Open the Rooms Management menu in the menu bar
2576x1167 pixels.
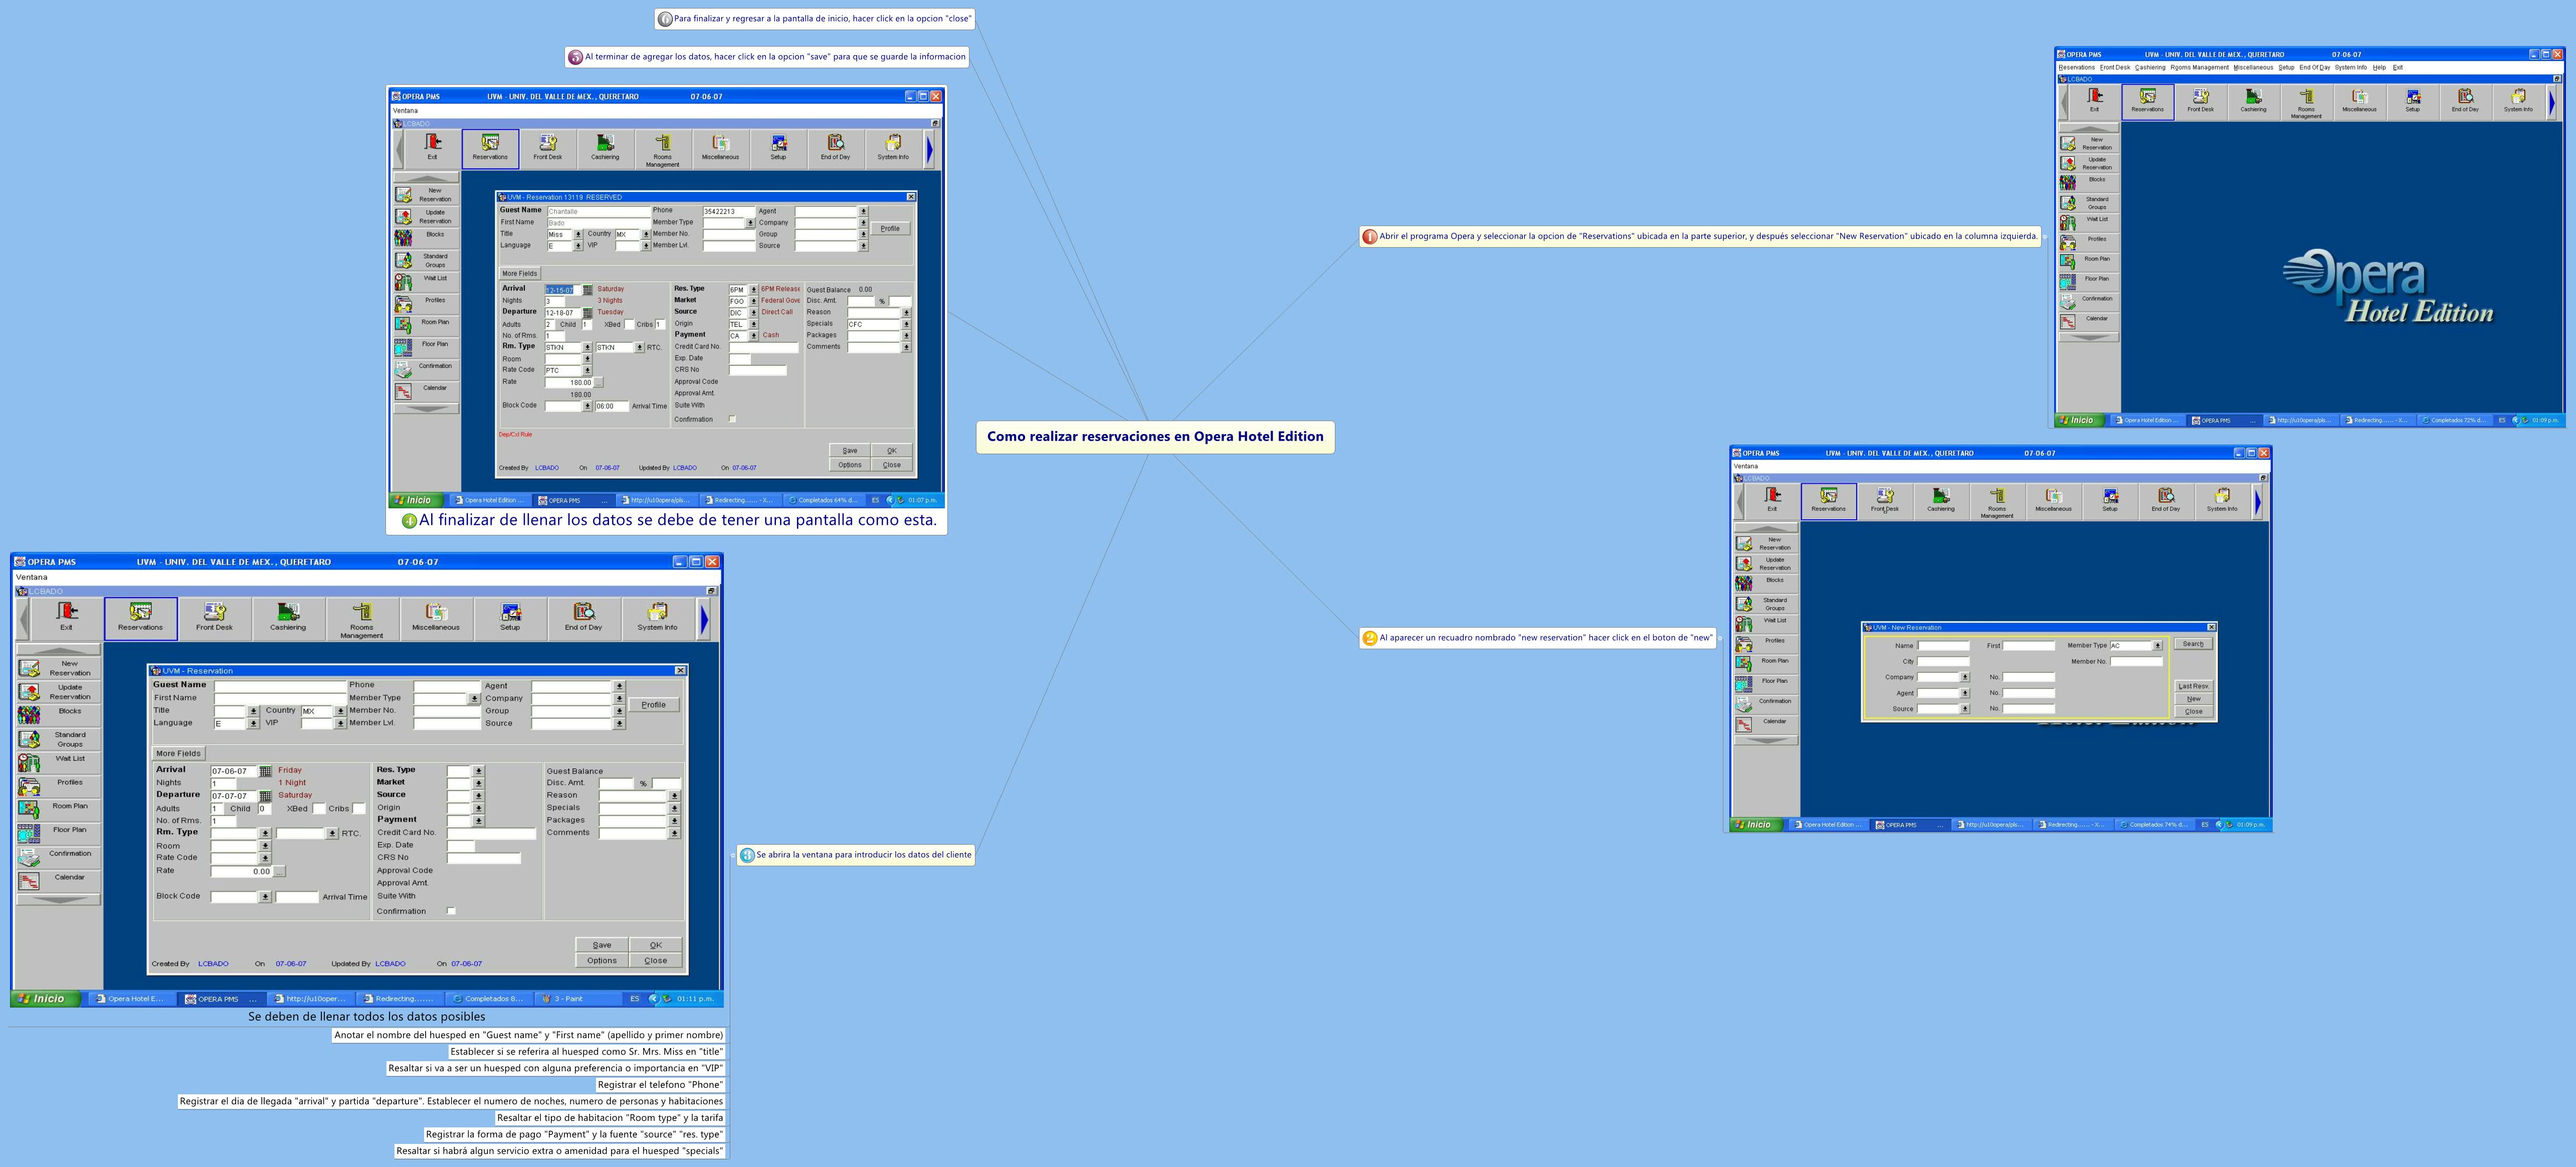coord(2199,67)
